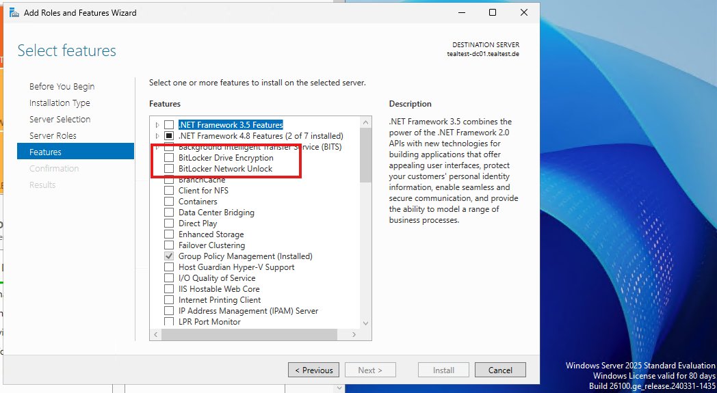This screenshot has height=393, width=717.
Task: Select the Containers feature label
Action: 198,202
